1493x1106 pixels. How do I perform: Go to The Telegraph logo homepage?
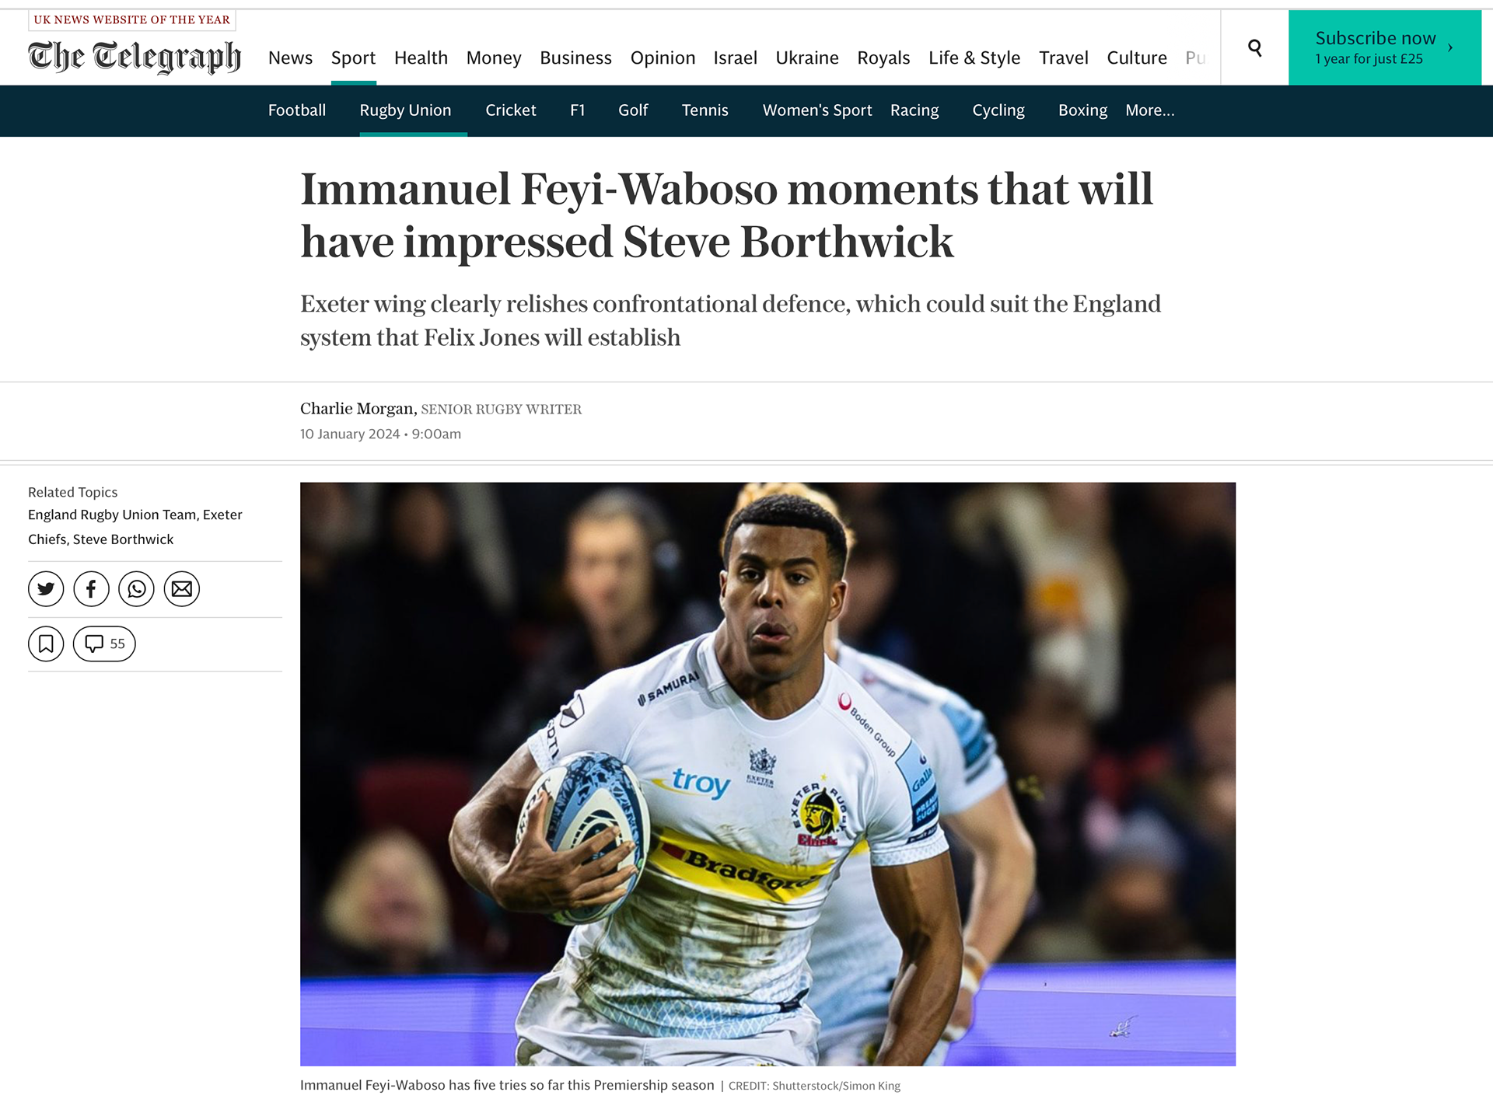(x=135, y=57)
